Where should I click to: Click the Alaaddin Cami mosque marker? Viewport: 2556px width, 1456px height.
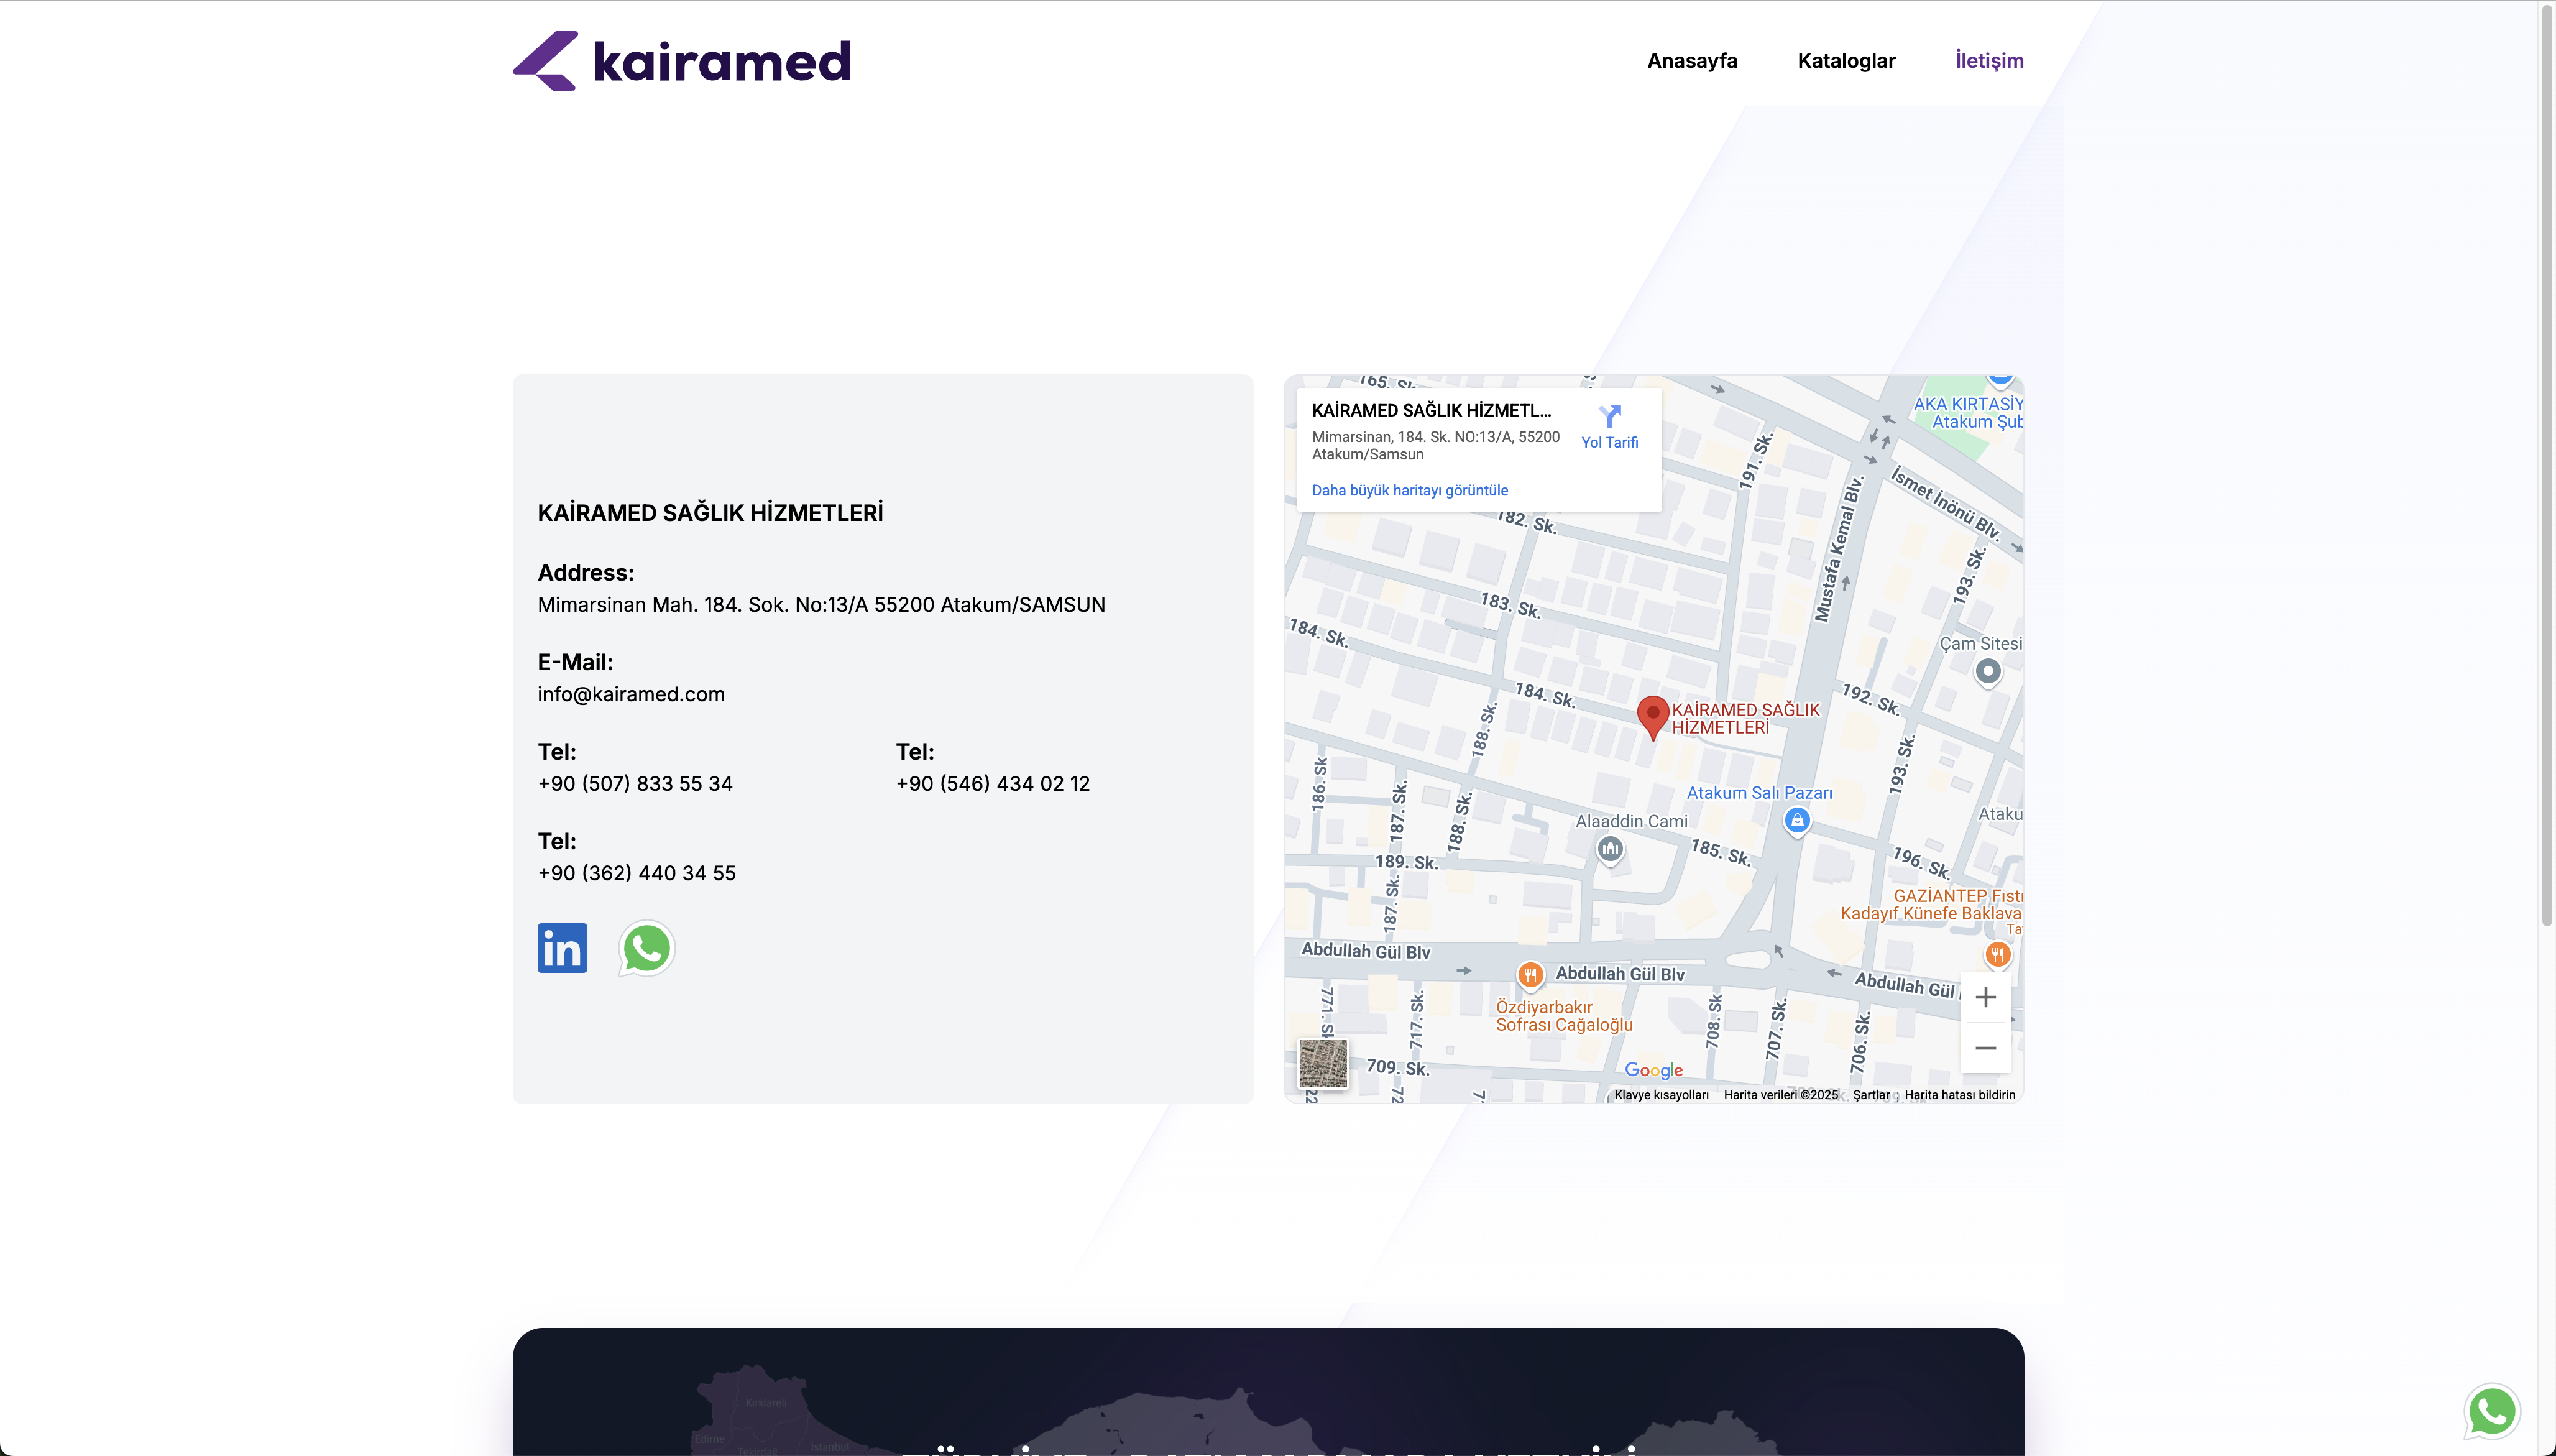click(x=1609, y=850)
